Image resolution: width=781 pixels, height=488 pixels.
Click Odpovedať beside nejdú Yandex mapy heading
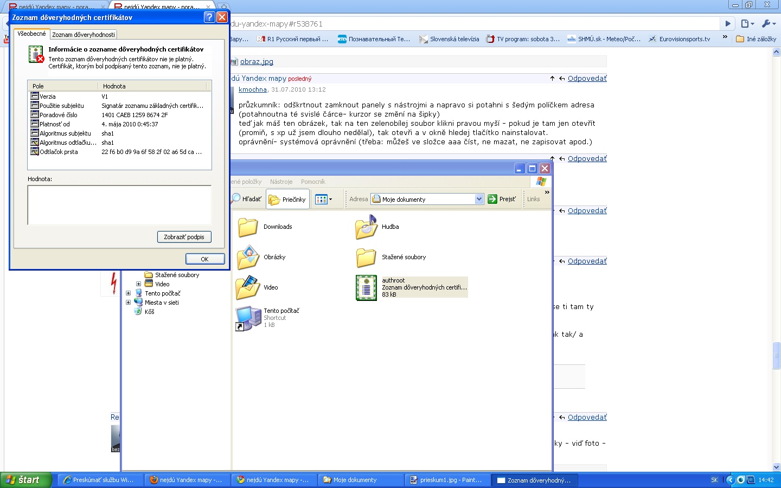pyautogui.click(x=587, y=78)
